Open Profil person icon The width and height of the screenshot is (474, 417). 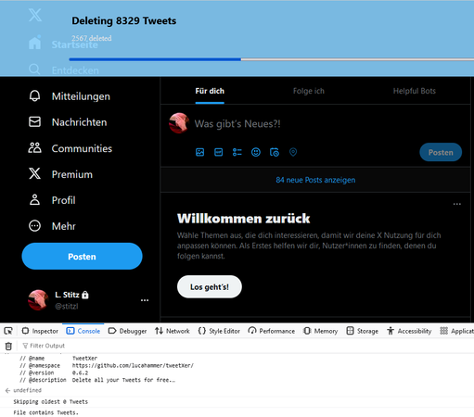pyautogui.click(x=34, y=200)
